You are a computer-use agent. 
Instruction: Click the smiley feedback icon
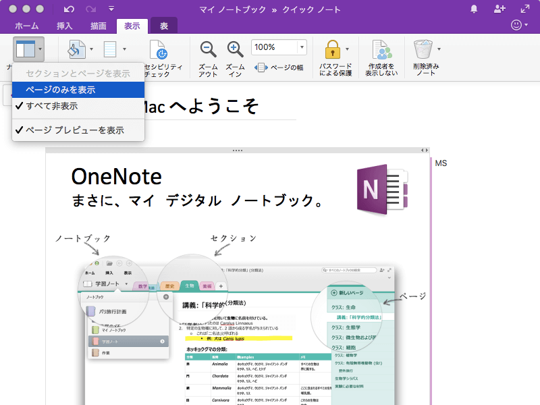click(x=516, y=25)
